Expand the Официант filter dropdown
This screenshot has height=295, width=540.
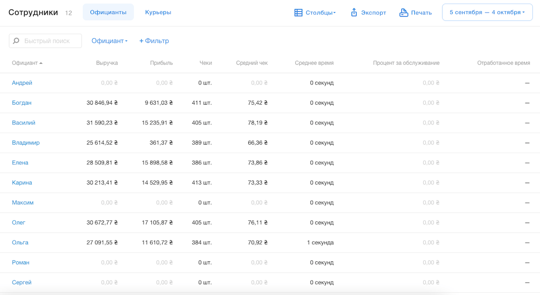pos(109,41)
